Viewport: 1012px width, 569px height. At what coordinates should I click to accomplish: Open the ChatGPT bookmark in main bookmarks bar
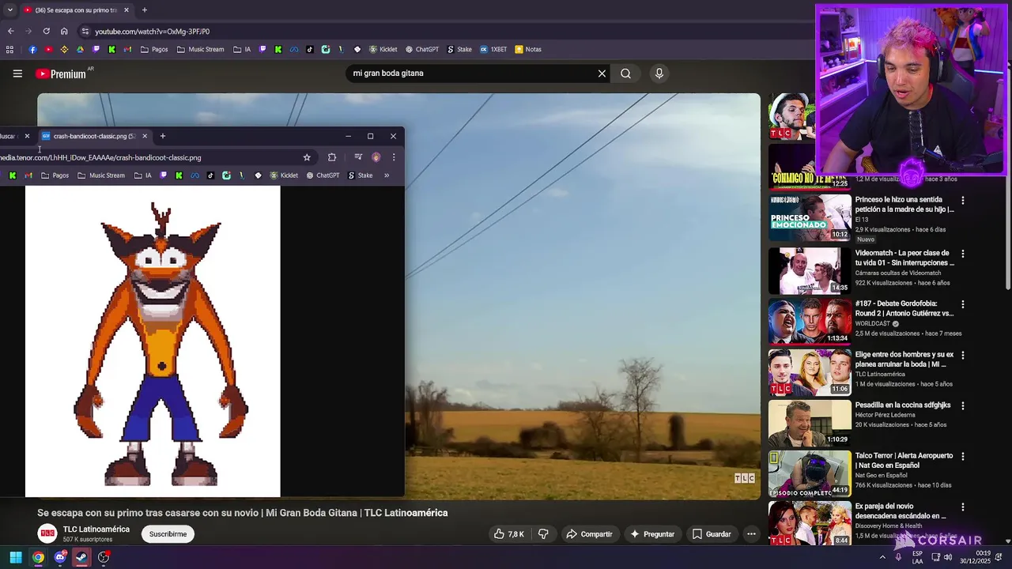[422, 49]
